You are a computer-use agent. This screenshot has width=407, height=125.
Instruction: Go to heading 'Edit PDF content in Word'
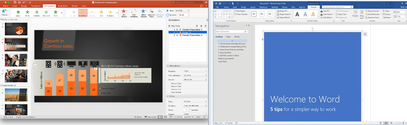[x=228, y=55]
